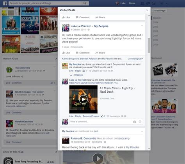Click the dialog scroll up arrow
Screen dimensions: 185x164
coord(149,16)
